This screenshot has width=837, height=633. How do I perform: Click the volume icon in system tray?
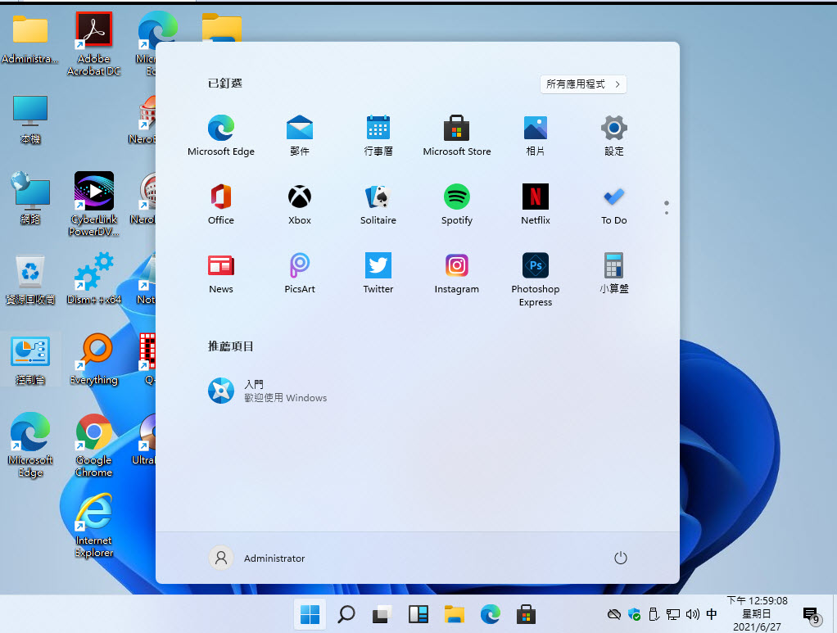[x=692, y=614]
